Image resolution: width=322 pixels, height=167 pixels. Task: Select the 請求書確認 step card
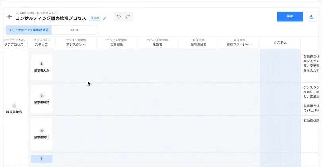[x=42, y=99]
